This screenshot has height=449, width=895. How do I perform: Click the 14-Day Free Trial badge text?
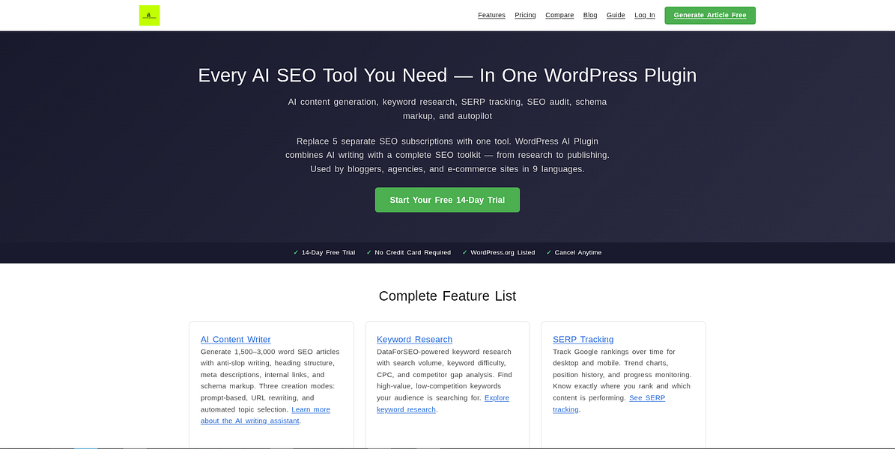coord(328,253)
